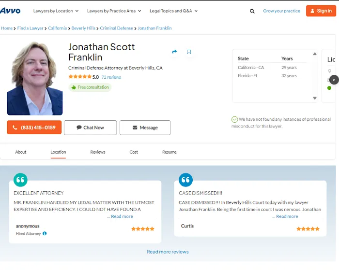Click the Avvo logo
The width and height of the screenshot is (339, 270).
(10, 11)
